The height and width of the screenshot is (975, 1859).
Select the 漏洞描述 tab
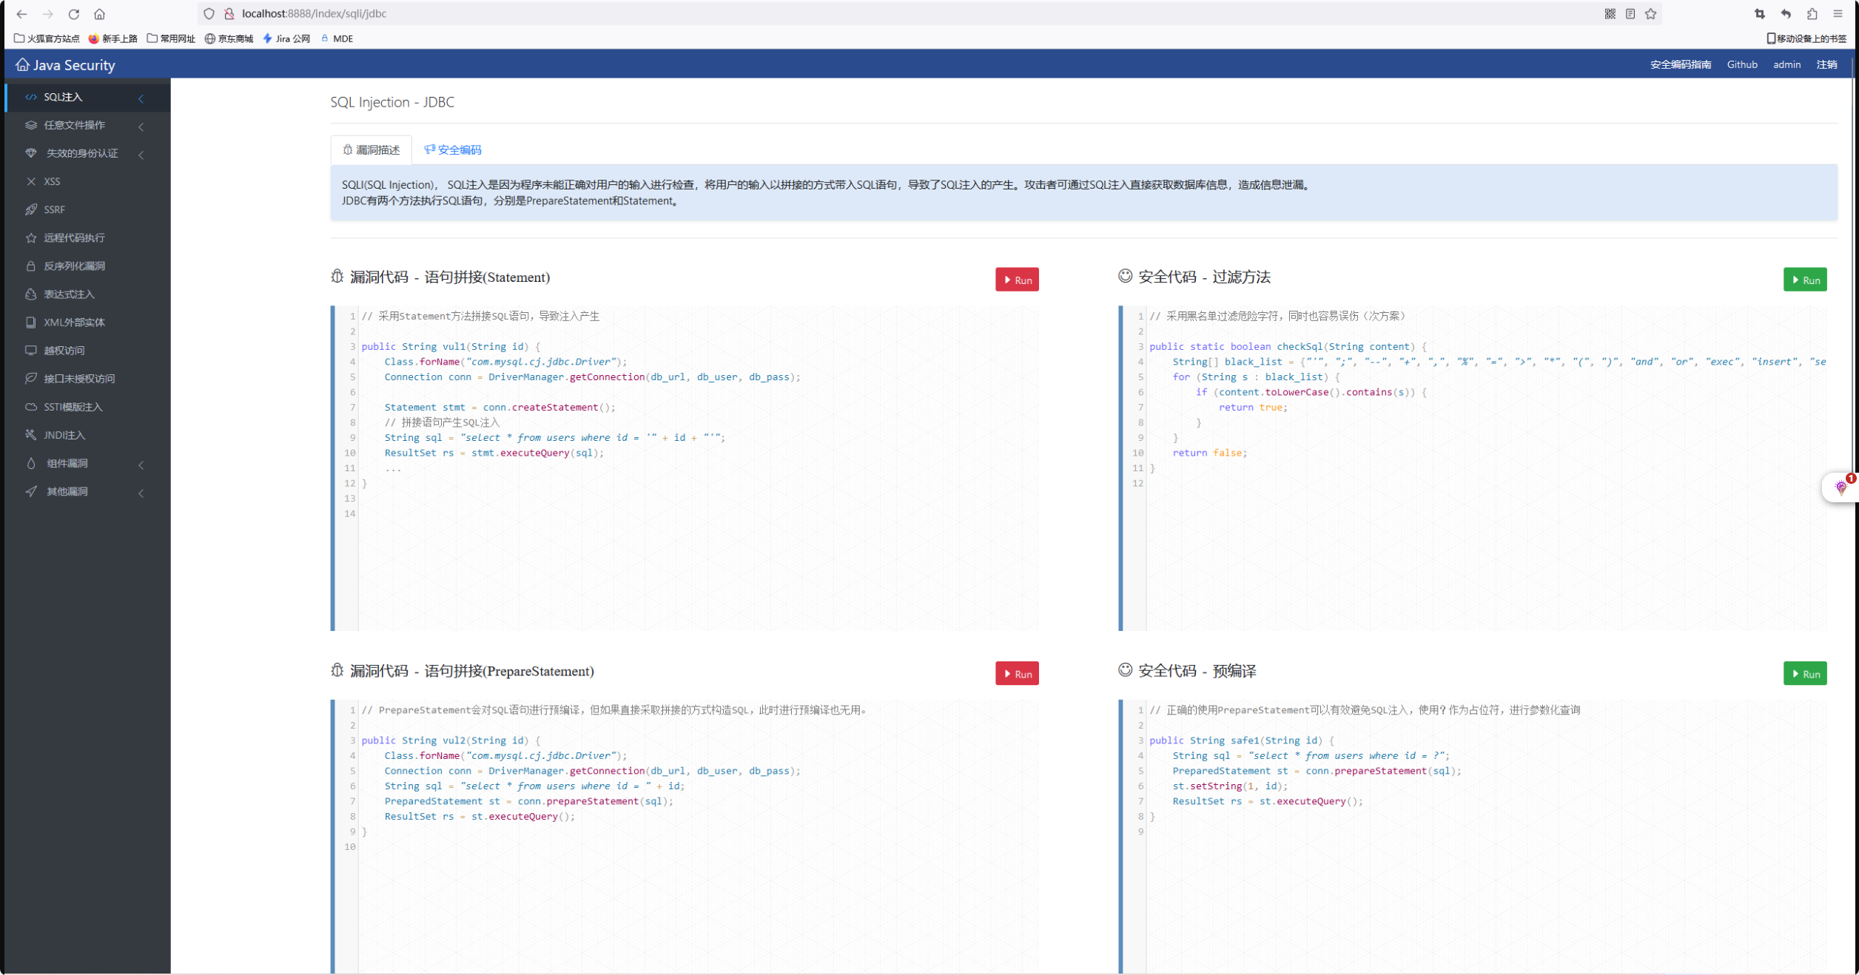coord(372,150)
